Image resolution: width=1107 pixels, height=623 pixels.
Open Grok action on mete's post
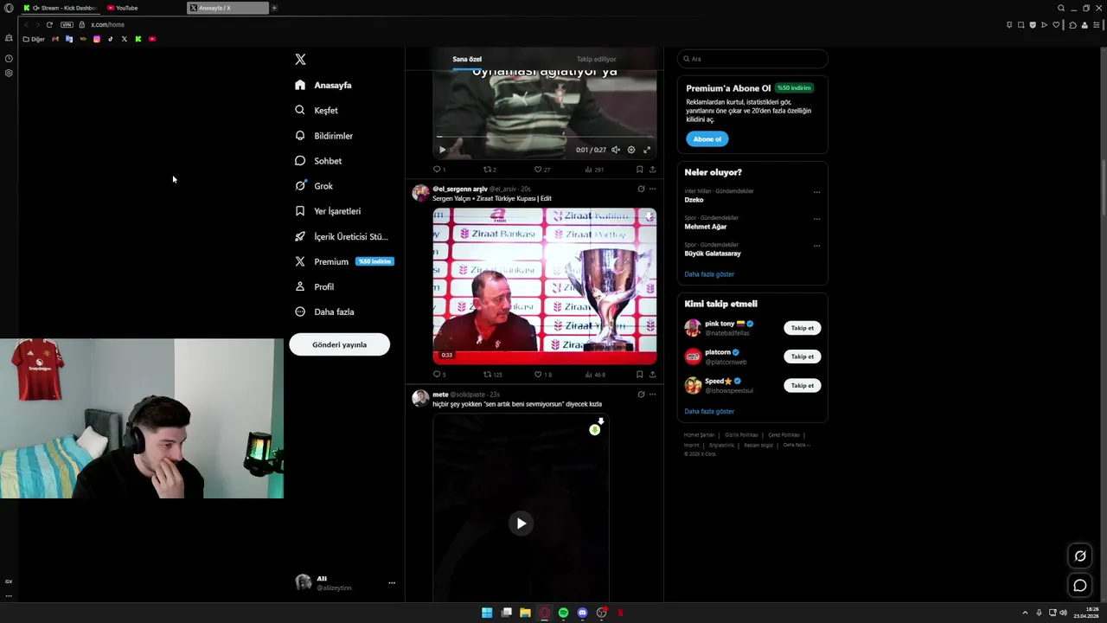click(x=641, y=395)
